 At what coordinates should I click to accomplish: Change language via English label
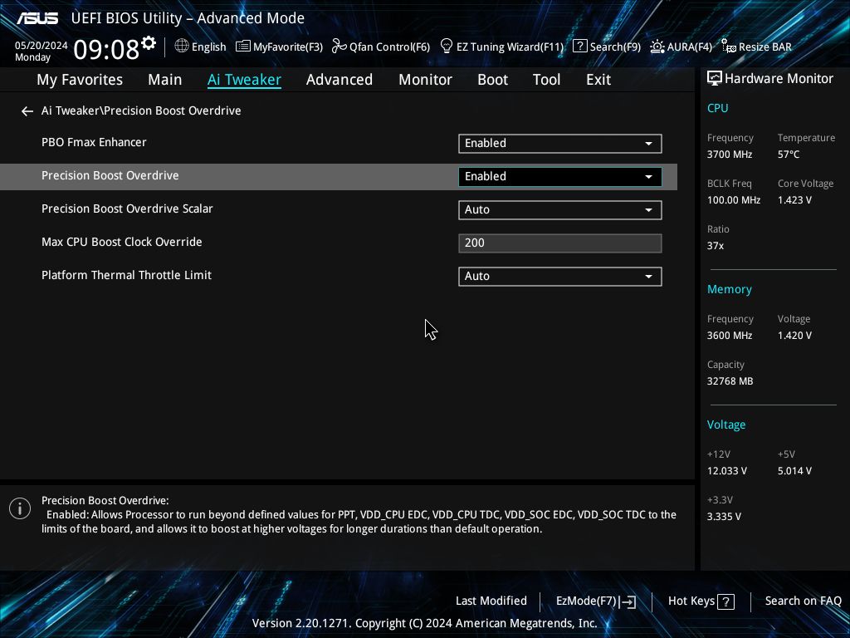[208, 47]
